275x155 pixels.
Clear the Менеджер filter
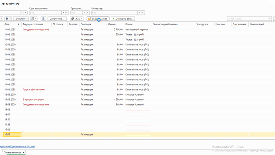(x=143, y=13)
